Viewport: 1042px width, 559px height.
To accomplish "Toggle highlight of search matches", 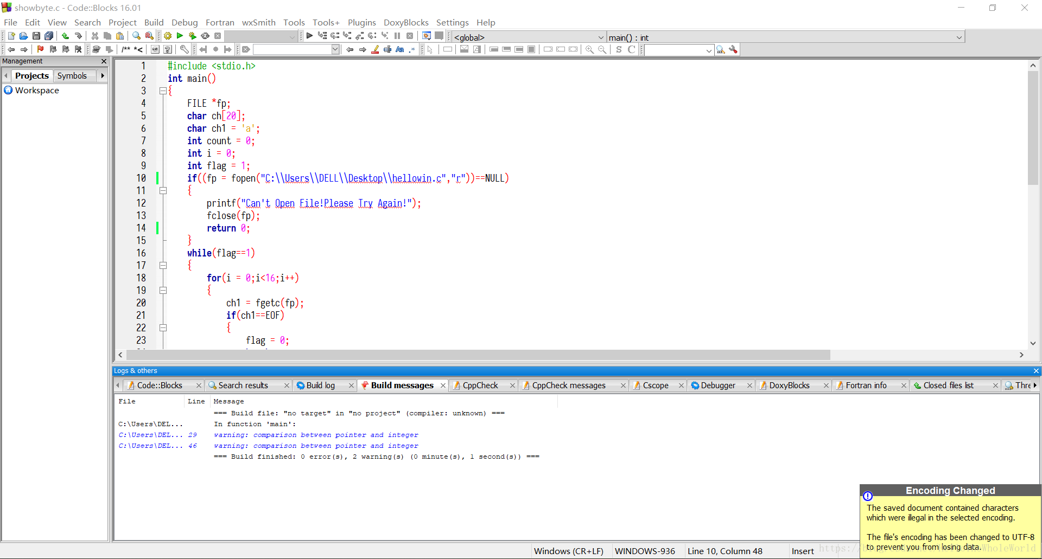I will tap(375, 49).
